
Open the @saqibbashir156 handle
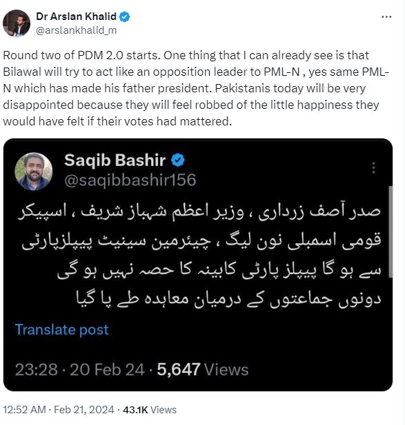[130, 180]
